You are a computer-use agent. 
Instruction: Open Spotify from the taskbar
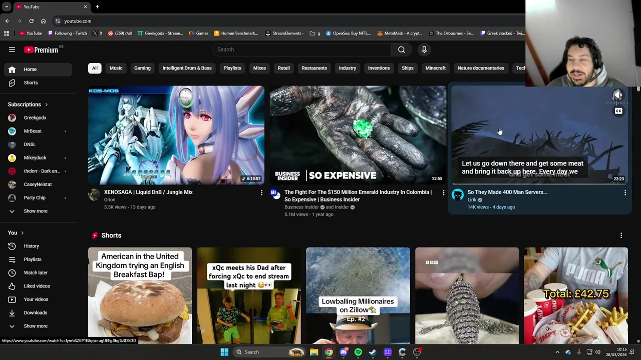(x=358, y=352)
